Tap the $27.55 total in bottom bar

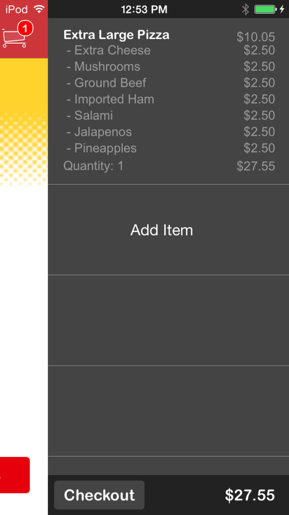(250, 495)
